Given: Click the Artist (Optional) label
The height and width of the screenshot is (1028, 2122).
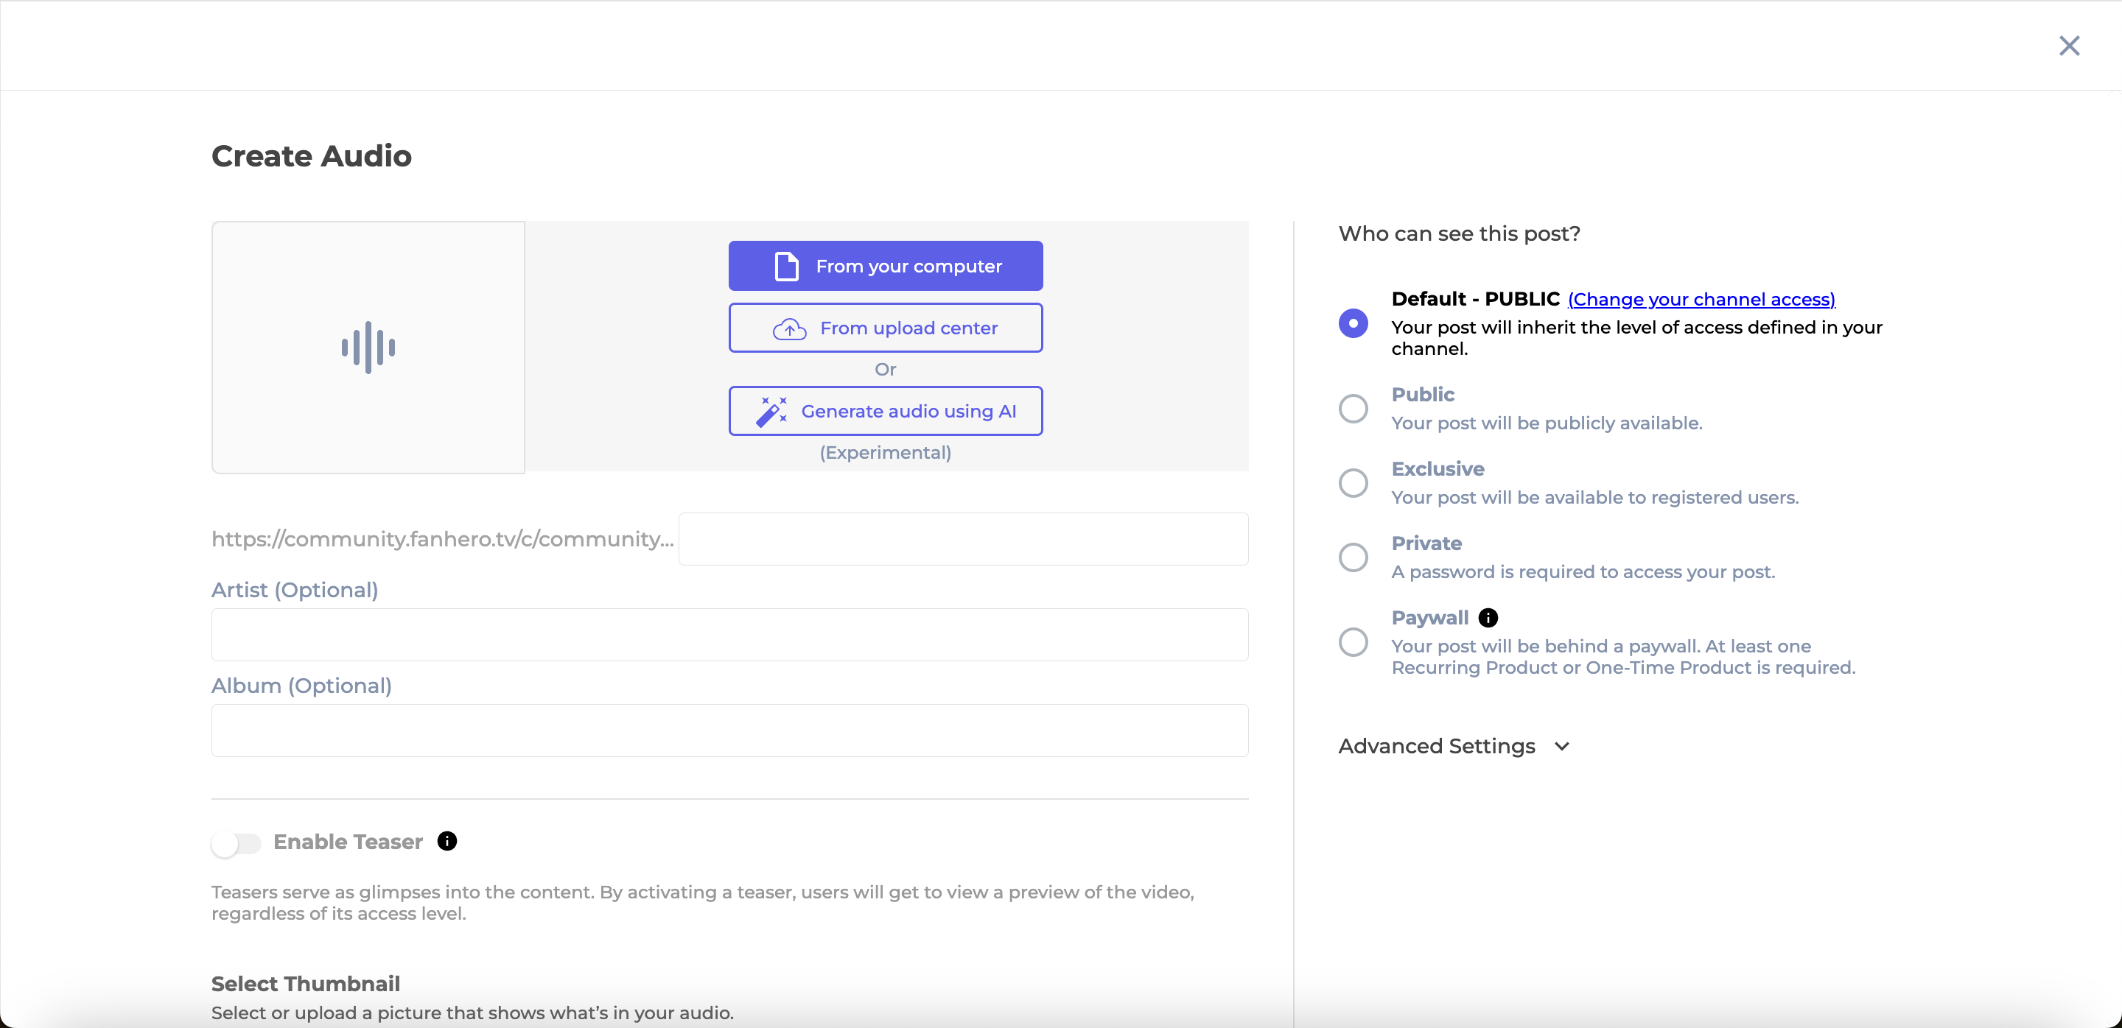Looking at the screenshot, I should 295,590.
